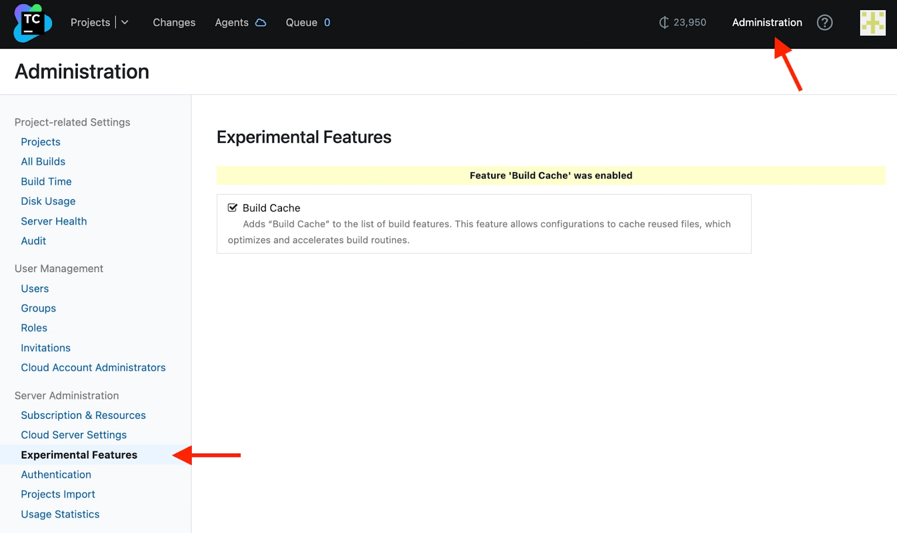Open the user avatar menu
897x533 pixels.
(872, 23)
